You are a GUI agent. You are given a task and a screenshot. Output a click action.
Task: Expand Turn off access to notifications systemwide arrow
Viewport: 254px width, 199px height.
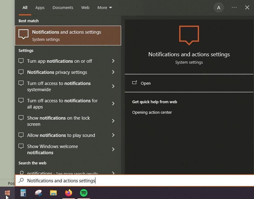113,86
